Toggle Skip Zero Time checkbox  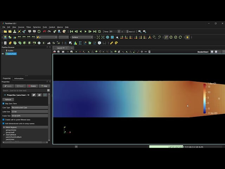tap(4, 104)
